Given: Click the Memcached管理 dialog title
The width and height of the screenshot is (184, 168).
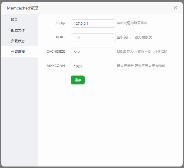Looking at the screenshot, I should point(22,8).
